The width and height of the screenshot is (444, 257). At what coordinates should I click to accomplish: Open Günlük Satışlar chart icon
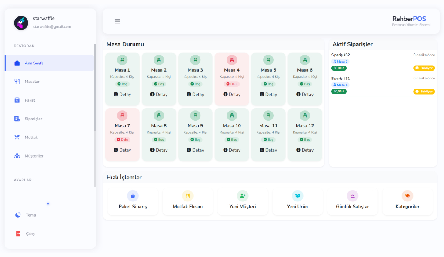coord(352,195)
